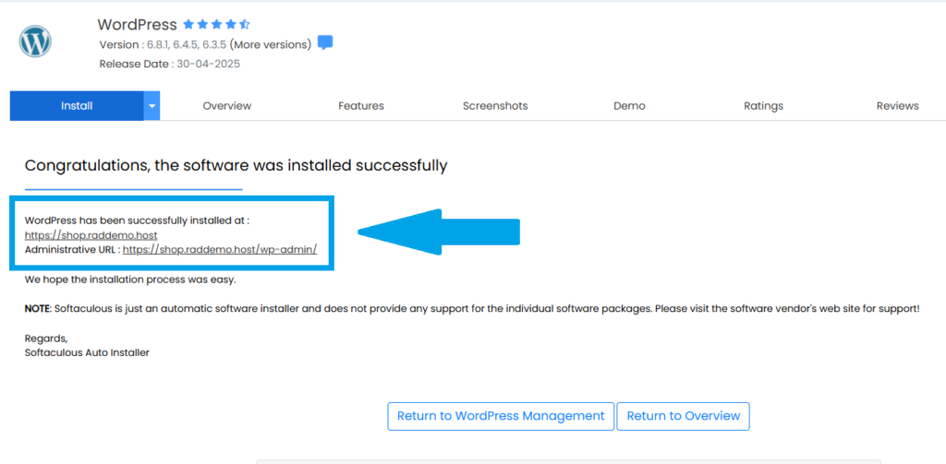Image resolution: width=946 pixels, height=464 pixels.
Task: Open the Features tab
Action: click(361, 106)
